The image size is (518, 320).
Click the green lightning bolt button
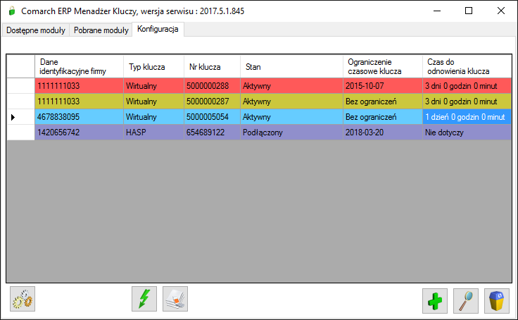coord(144,299)
